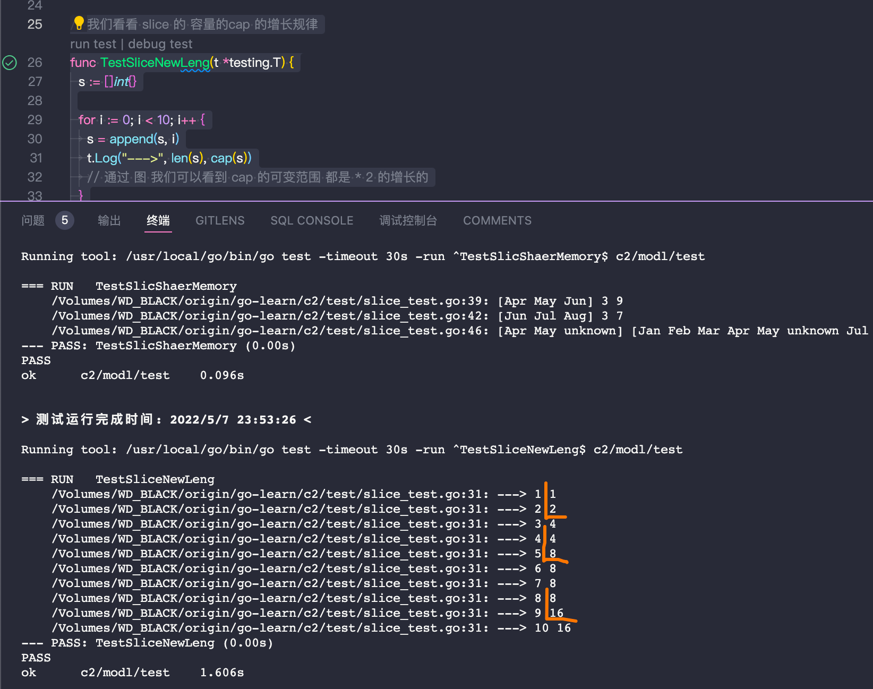Open the GITLENS panel tab
The image size is (873, 689).
tap(220, 220)
